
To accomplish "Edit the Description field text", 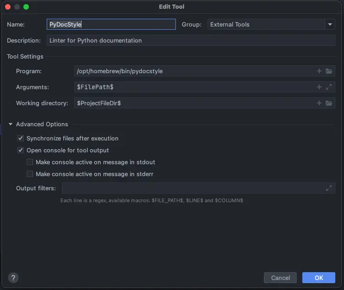I will pos(191,40).
